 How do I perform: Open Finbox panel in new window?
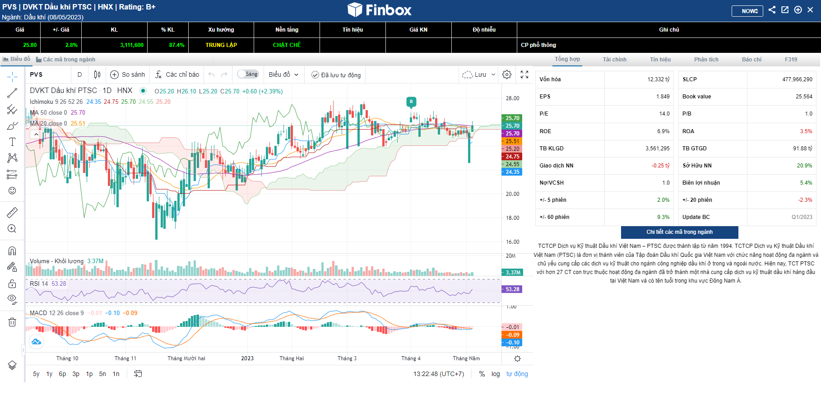coord(785,10)
